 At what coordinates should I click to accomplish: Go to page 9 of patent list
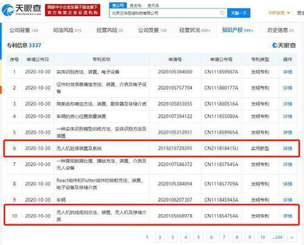point(250,237)
